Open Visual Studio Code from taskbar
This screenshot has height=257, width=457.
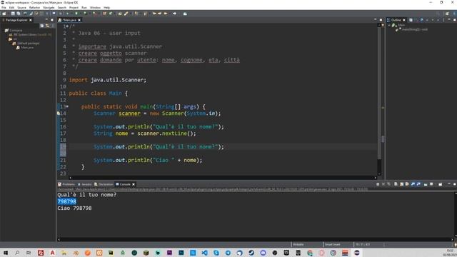(x=205, y=253)
